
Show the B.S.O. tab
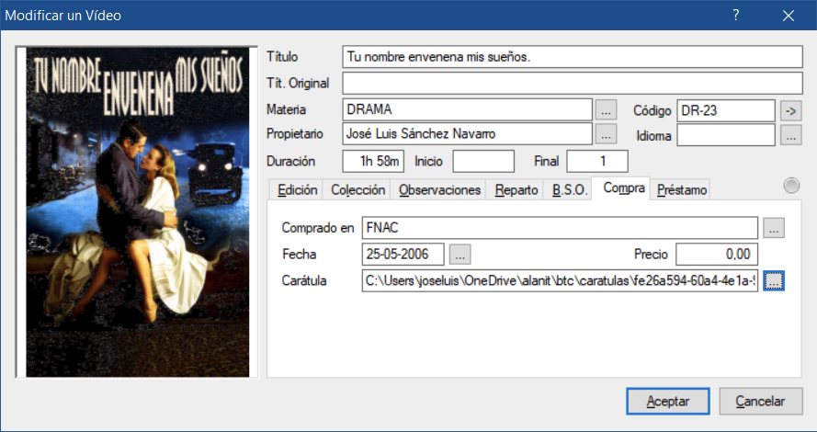569,190
